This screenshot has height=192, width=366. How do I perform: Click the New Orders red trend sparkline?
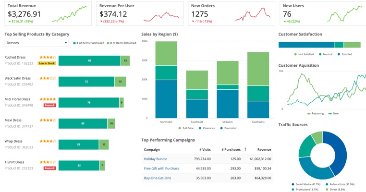click(x=253, y=14)
